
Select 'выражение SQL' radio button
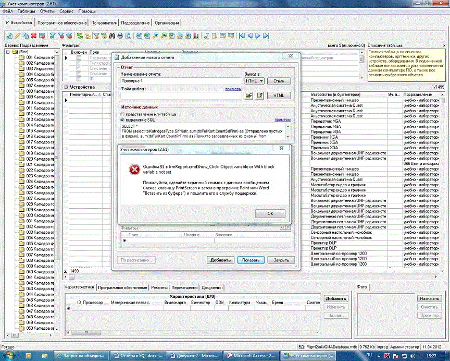123,119
